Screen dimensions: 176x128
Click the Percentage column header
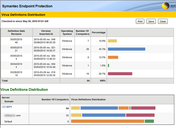pos(99,32)
